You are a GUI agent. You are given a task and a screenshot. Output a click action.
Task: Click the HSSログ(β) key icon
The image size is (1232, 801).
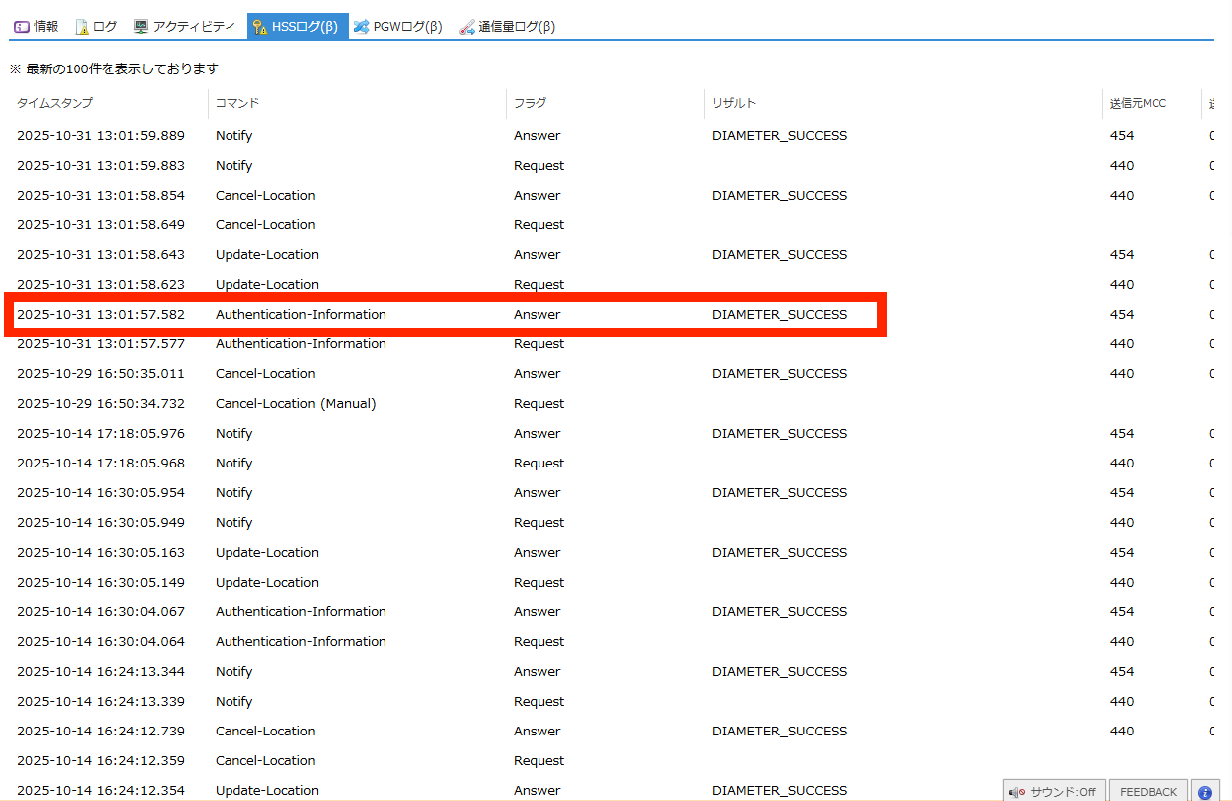(x=260, y=27)
